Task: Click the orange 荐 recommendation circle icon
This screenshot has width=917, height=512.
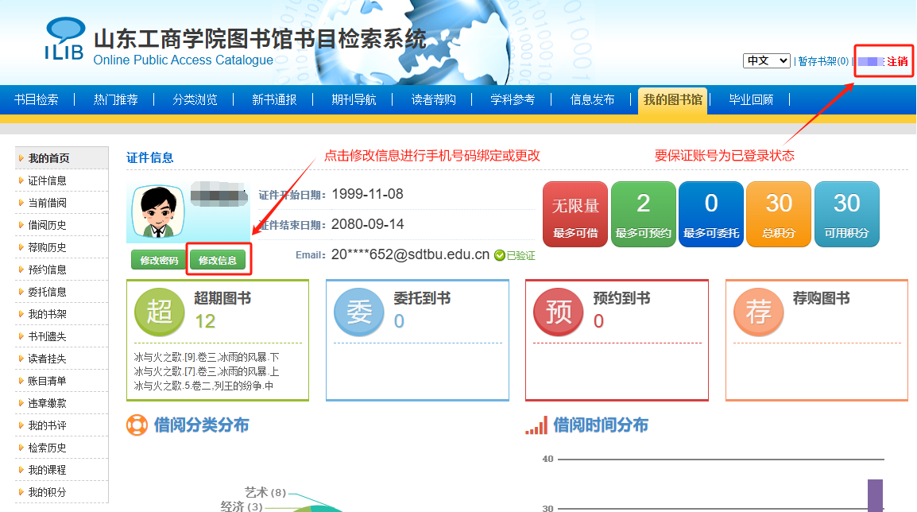Action: [759, 312]
